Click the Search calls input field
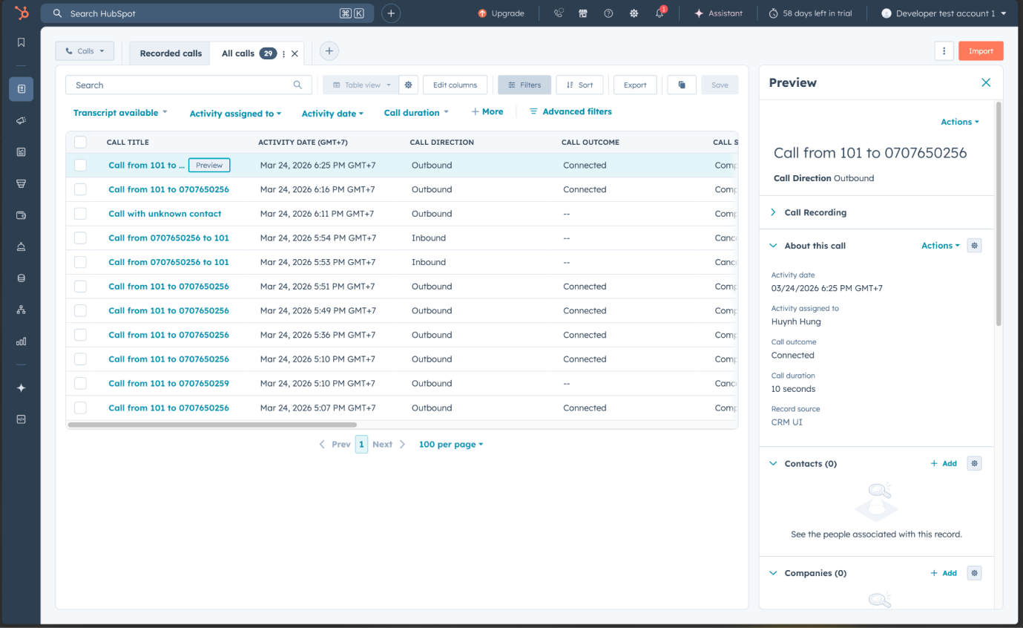1023x628 pixels. (188, 85)
